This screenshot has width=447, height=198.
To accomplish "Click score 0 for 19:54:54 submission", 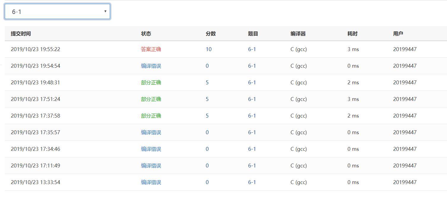I will click(207, 66).
